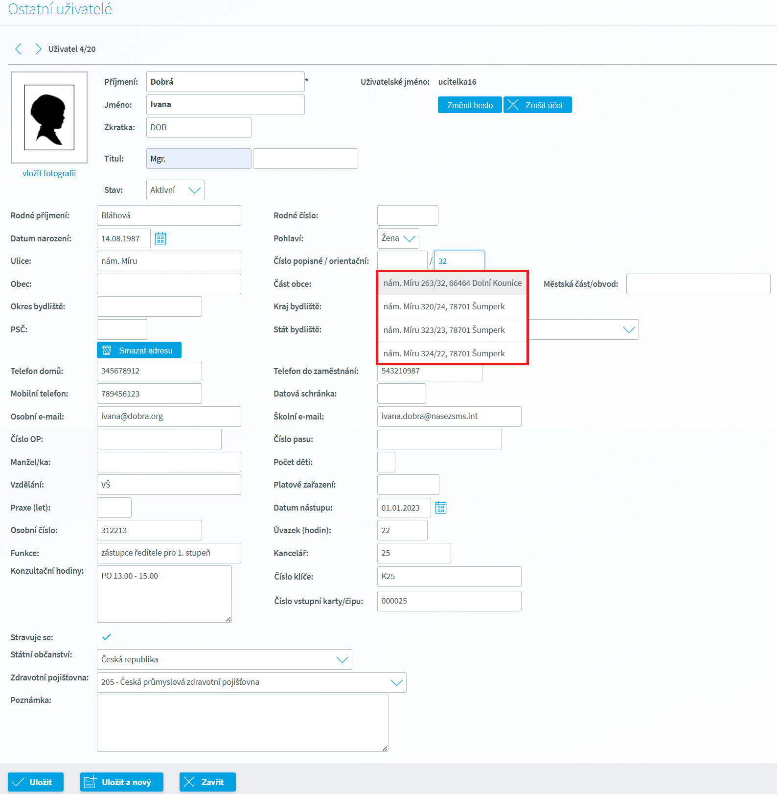777x794 pixels.
Task: Toggle the Stravuje se checkmark
Action: tap(107, 637)
